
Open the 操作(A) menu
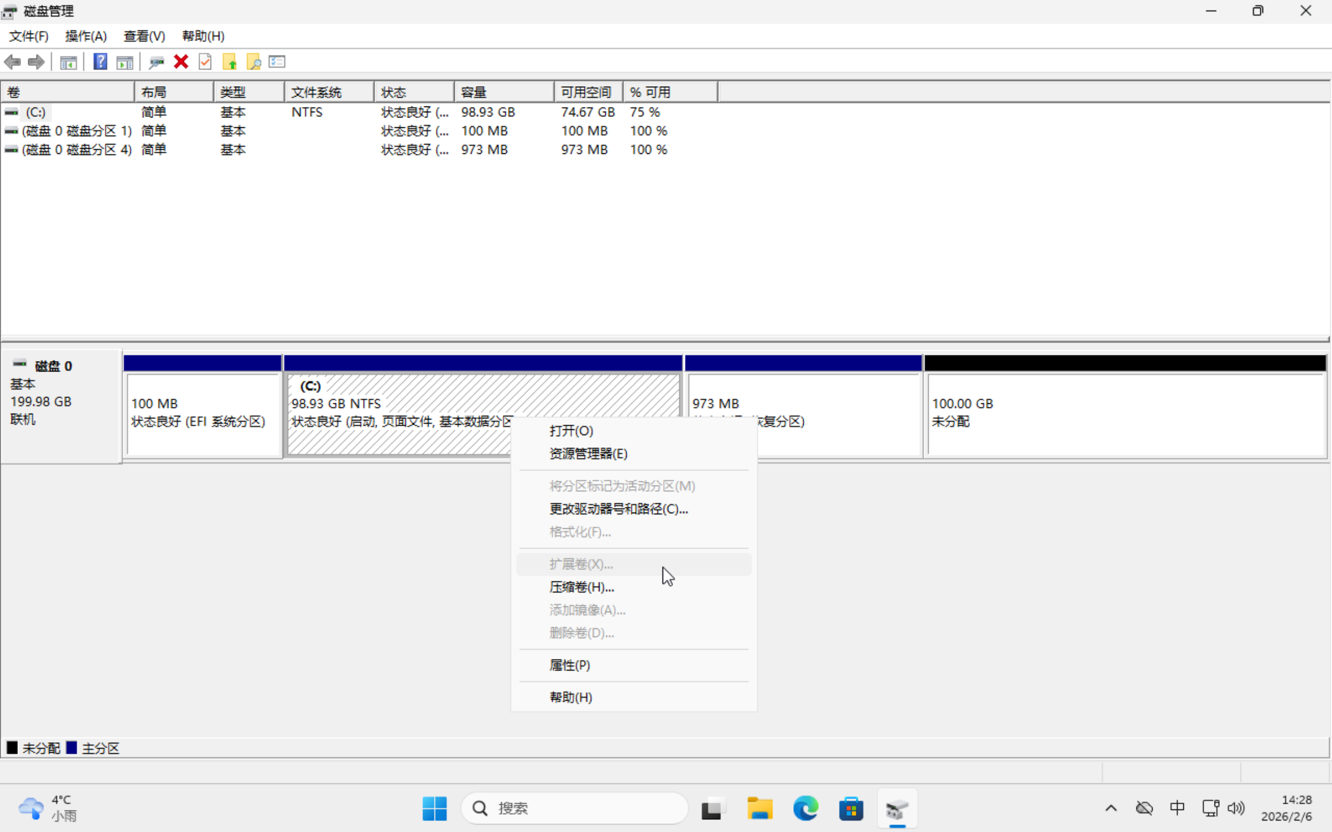click(x=86, y=36)
